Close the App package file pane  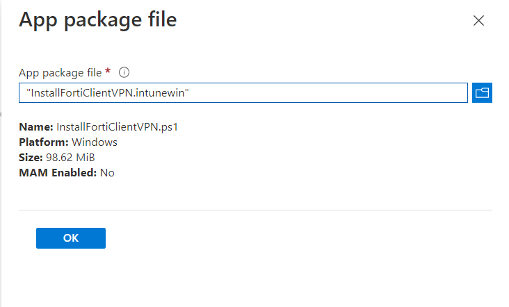(478, 21)
